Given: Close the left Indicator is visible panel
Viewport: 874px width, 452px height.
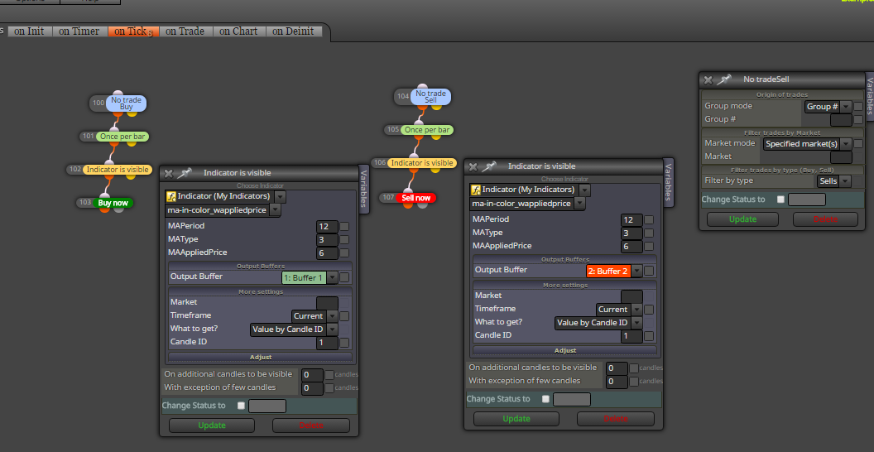Looking at the screenshot, I should tap(168, 173).
